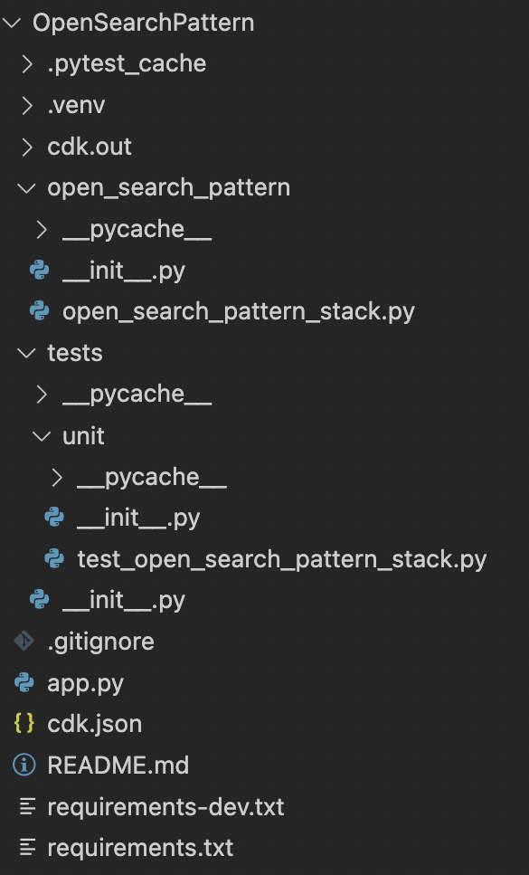Expand the cdk.out folder
The width and height of the screenshot is (529, 875).
27,147
